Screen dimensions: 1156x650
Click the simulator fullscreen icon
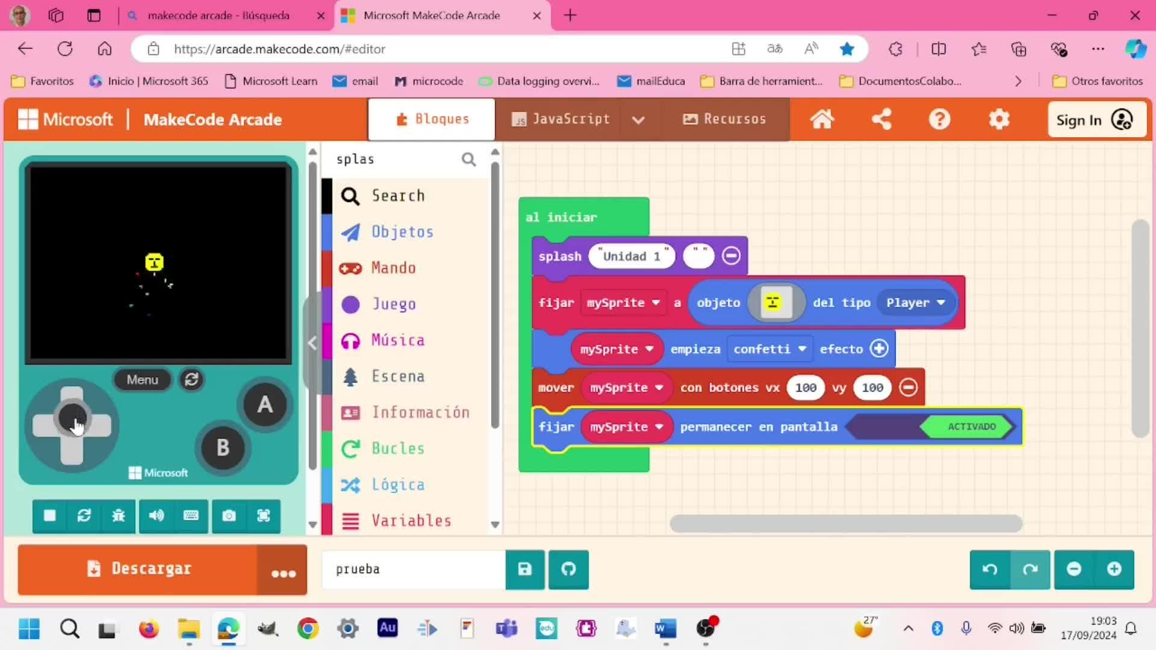[x=264, y=516]
